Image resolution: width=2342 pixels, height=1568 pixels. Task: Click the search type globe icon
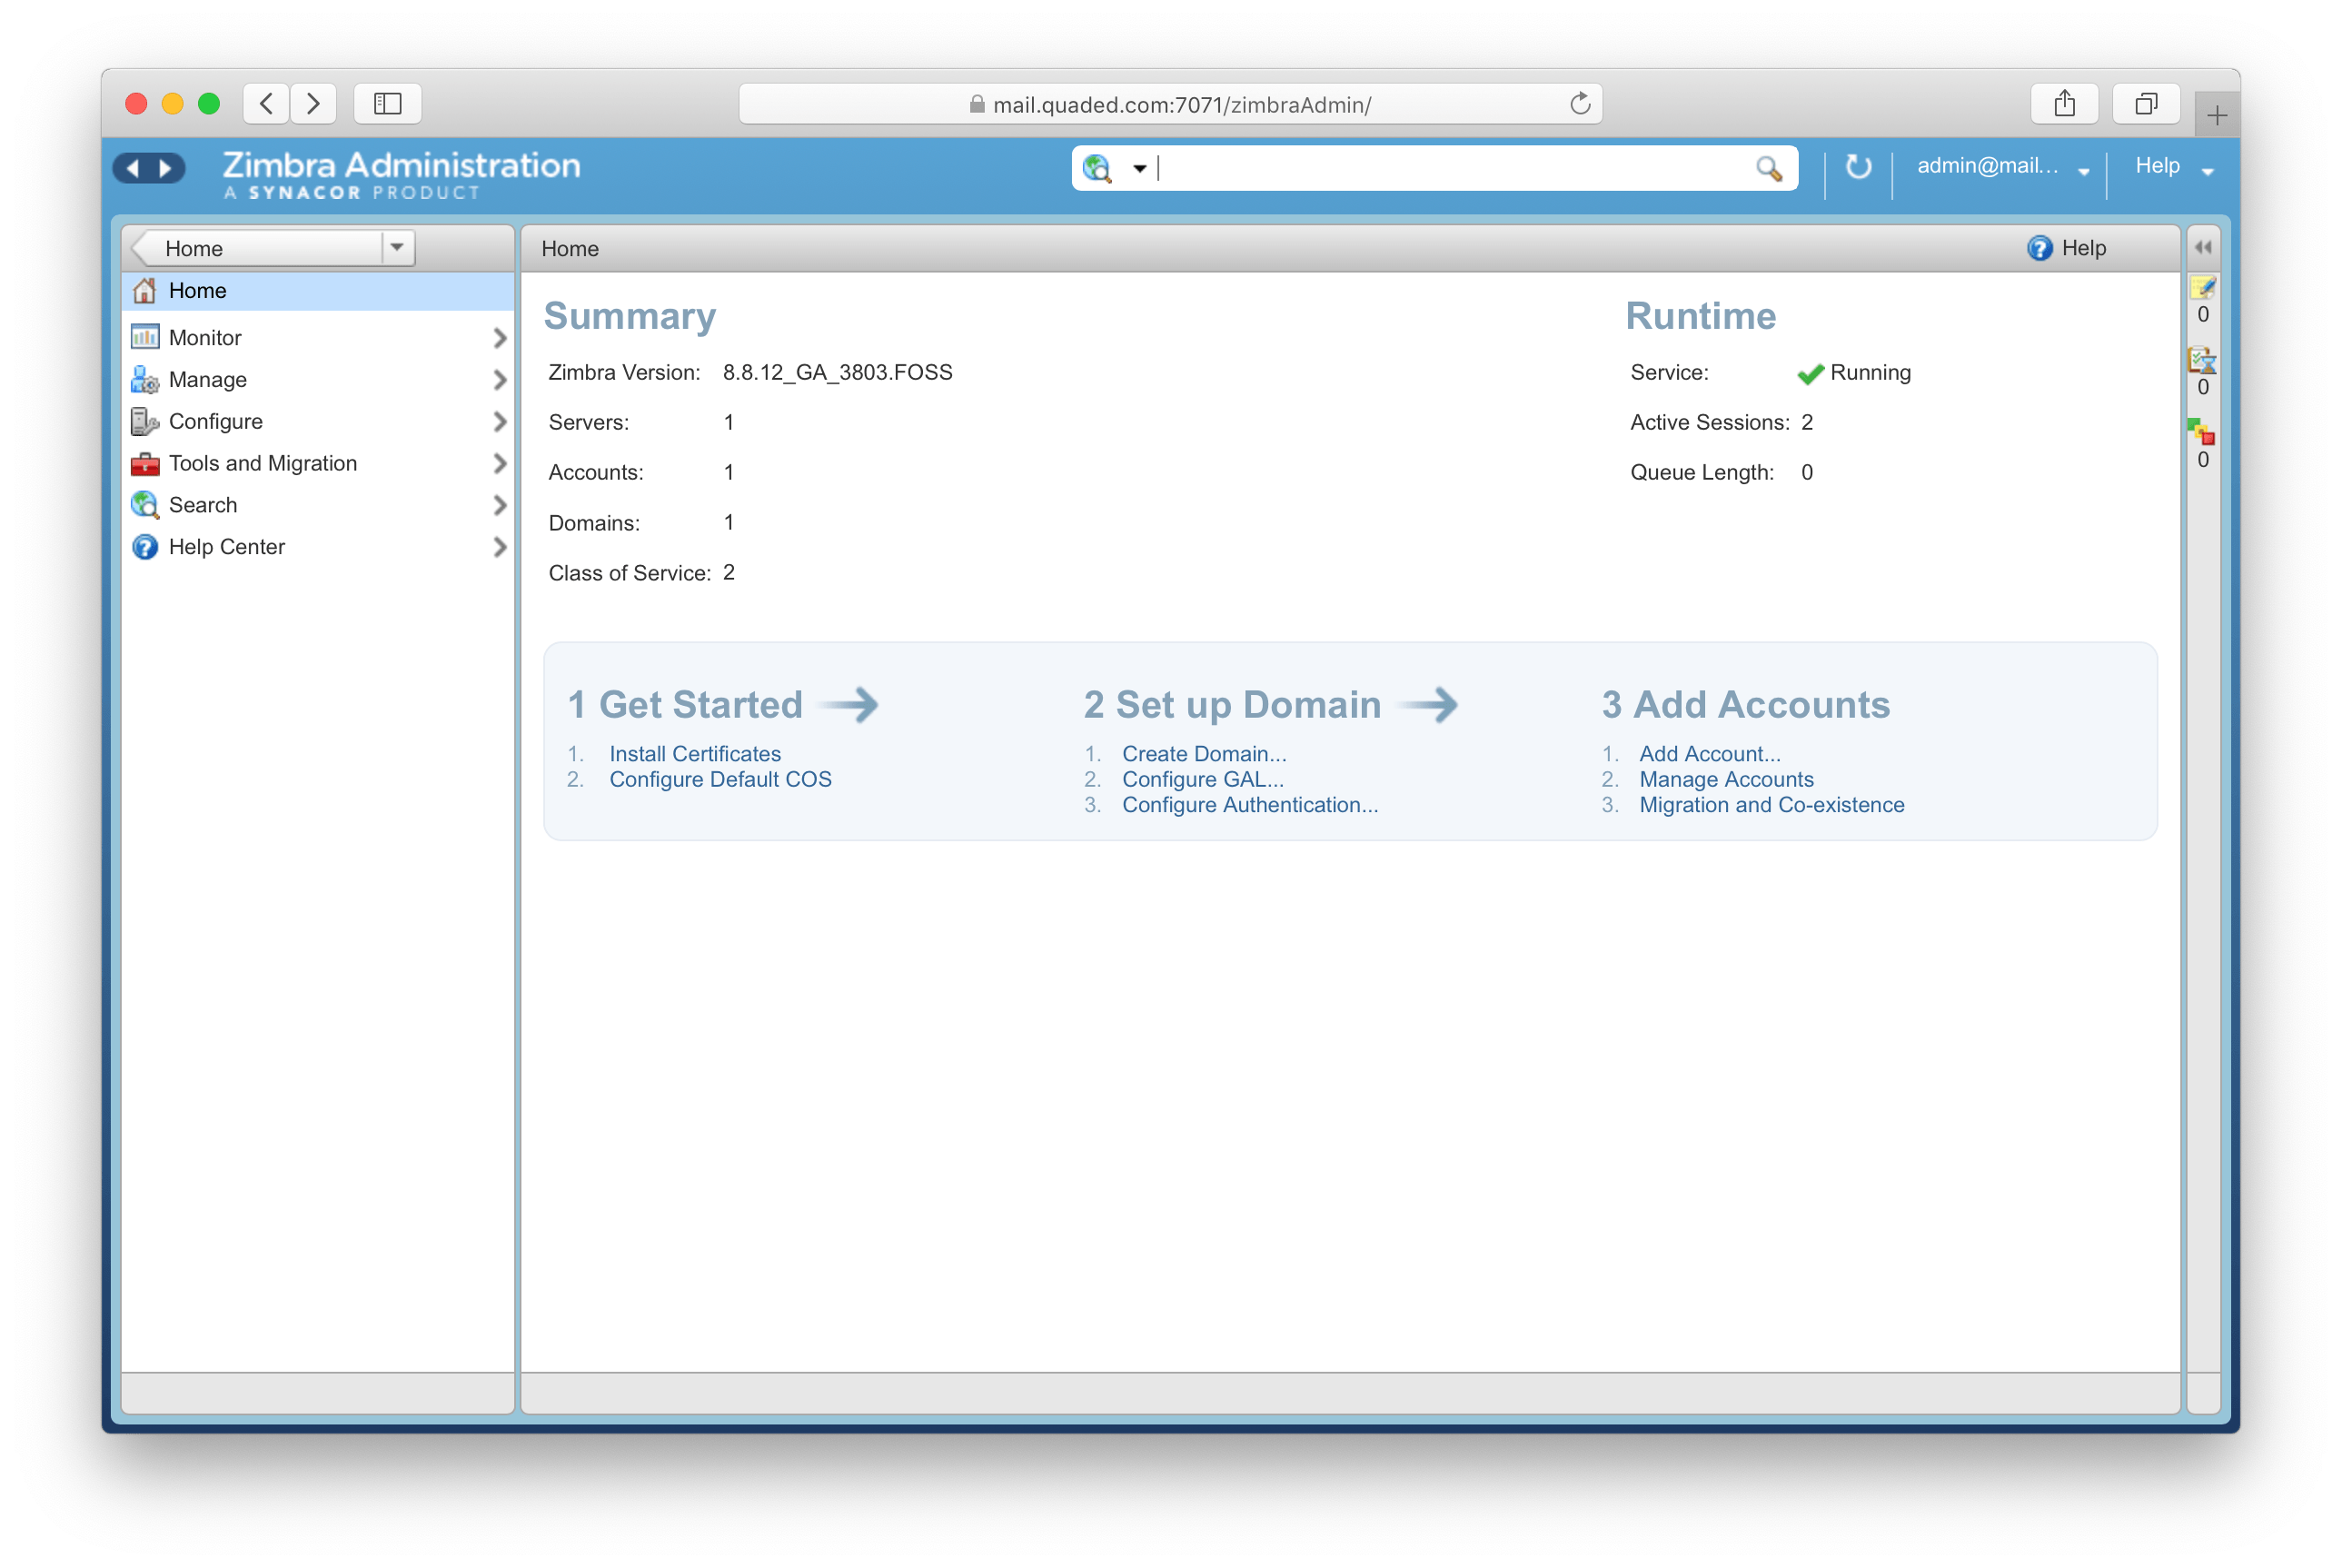coord(1097,168)
